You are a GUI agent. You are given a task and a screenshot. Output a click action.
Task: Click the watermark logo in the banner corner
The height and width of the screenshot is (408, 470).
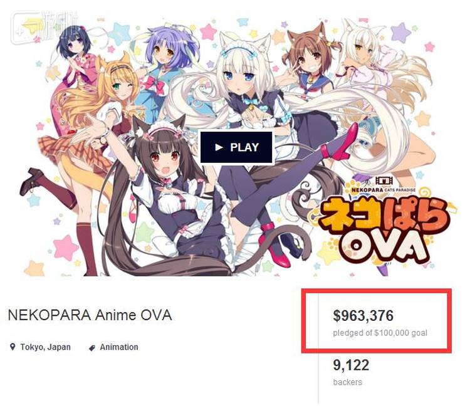pos(45,26)
